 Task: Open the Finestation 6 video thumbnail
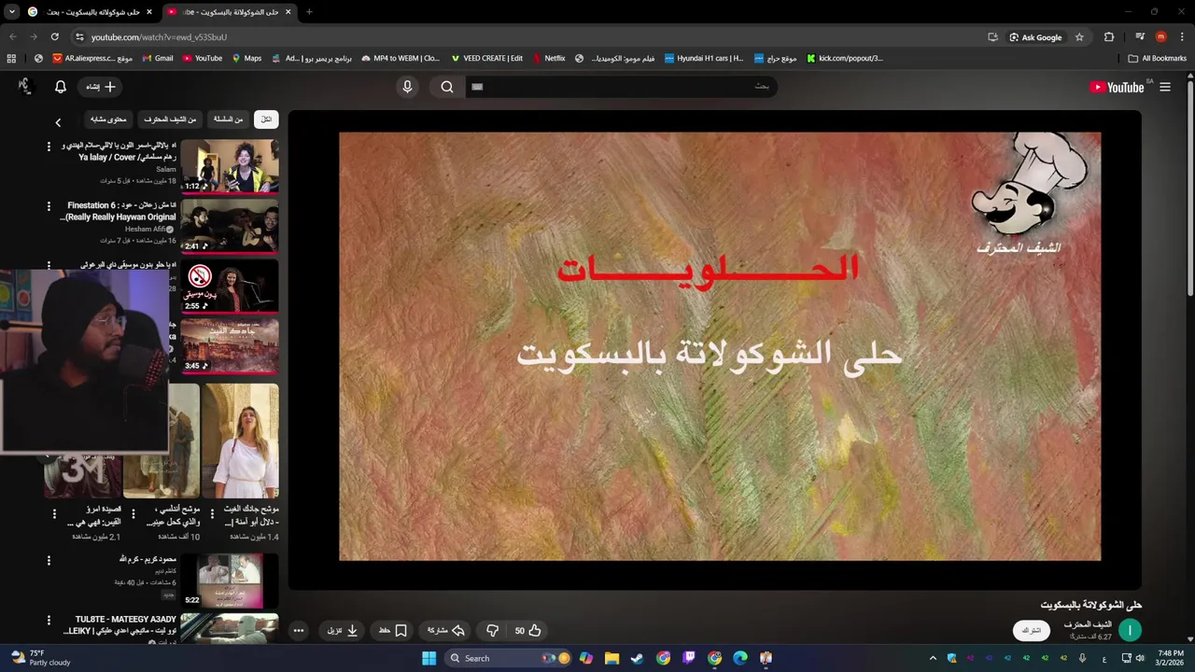click(x=229, y=226)
